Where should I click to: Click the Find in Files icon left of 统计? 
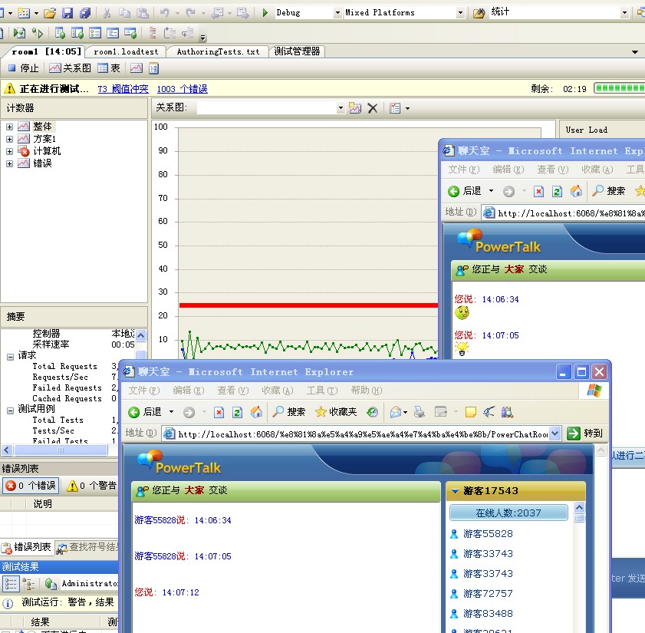pyautogui.click(x=479, y=14)
